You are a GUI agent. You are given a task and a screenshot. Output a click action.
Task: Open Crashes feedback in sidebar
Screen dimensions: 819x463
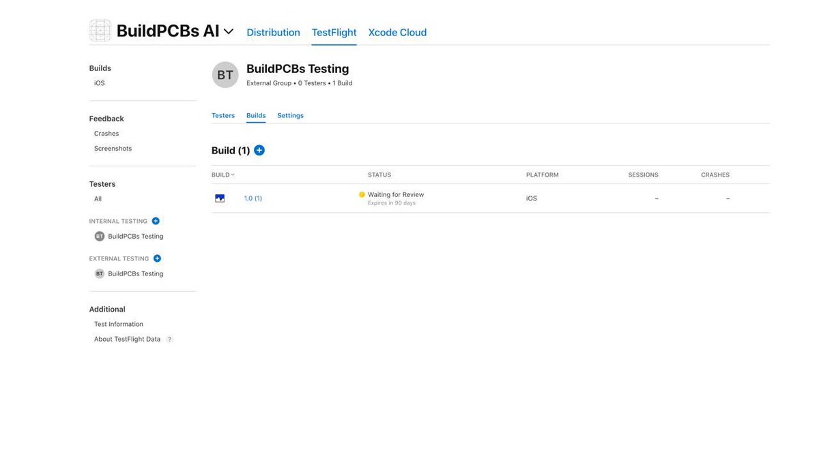tap(106, 134)
